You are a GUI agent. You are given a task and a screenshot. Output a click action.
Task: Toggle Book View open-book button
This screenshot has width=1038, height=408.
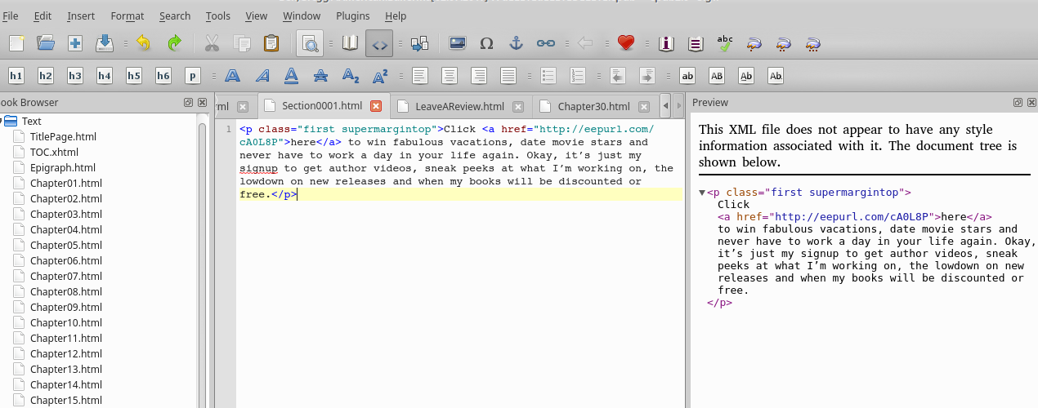click(350, 43)
